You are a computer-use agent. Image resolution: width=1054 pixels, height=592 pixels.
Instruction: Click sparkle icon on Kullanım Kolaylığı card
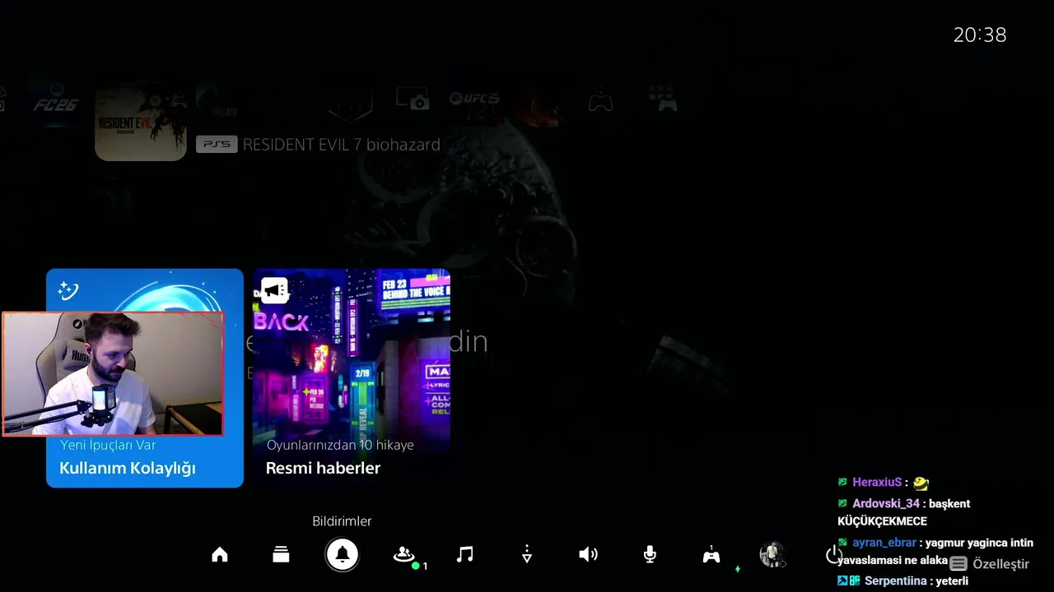68,290
